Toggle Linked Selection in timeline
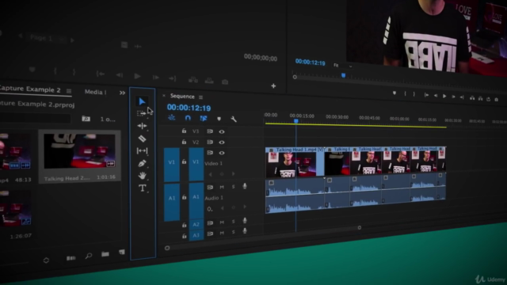Image resolution: width=507 pixels, height=285 pixels. [x=203, y=119]
